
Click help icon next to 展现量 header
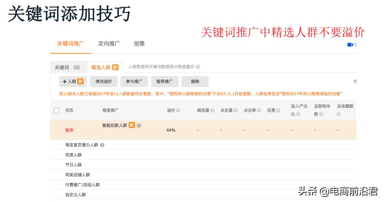[212, 110]
